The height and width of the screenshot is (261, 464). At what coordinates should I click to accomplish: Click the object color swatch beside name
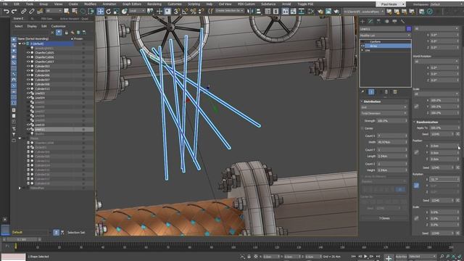(x=409, y=29)
